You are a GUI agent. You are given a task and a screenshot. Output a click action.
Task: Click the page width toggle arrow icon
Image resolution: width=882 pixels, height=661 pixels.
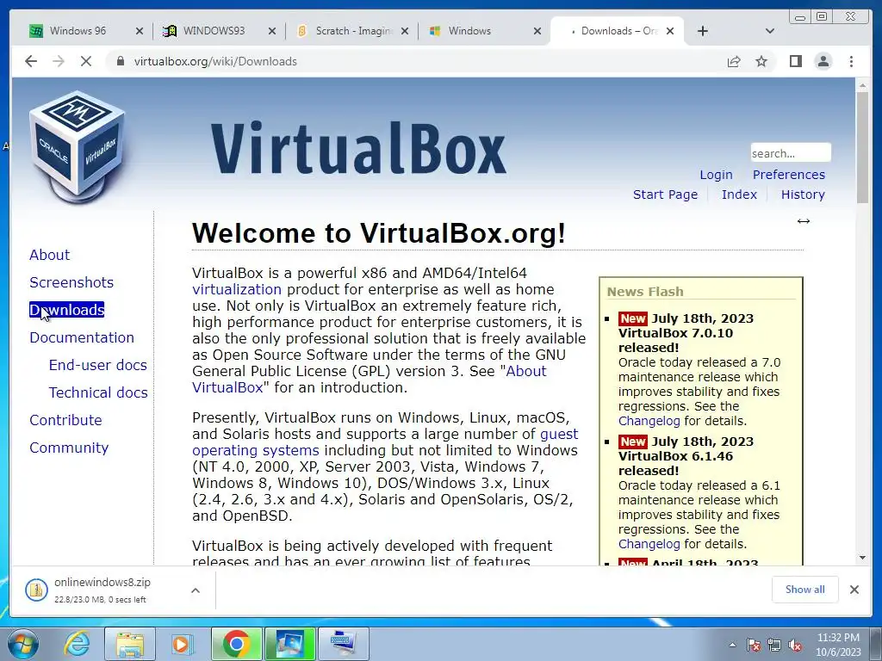804,221
